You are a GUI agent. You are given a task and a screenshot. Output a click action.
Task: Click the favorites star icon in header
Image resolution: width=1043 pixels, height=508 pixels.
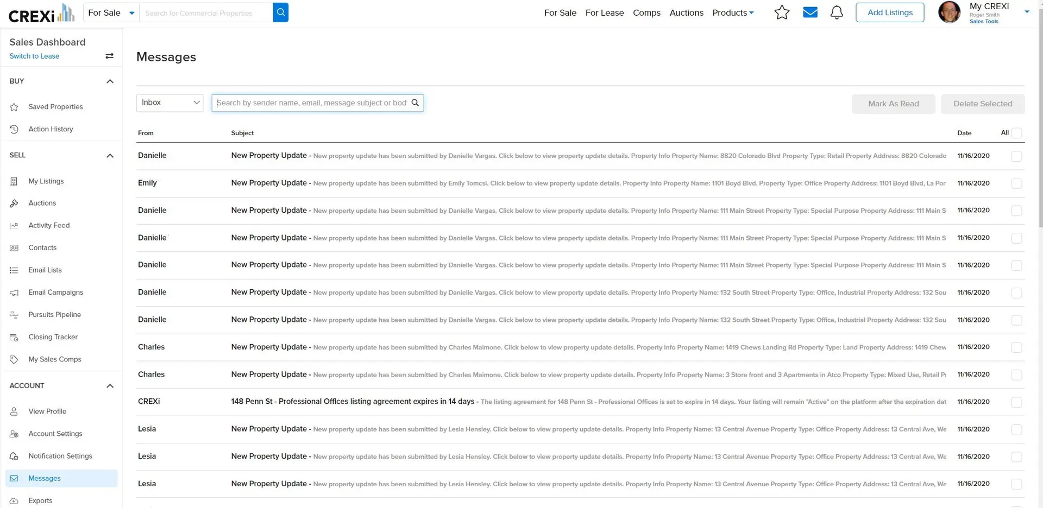point(782,12)
